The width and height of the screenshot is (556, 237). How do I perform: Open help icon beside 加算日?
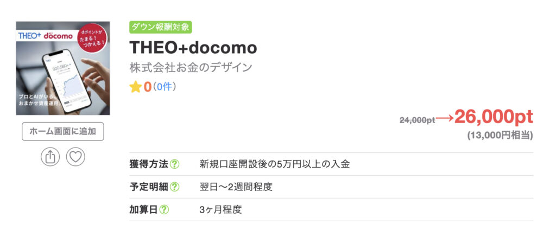[164, 209]
